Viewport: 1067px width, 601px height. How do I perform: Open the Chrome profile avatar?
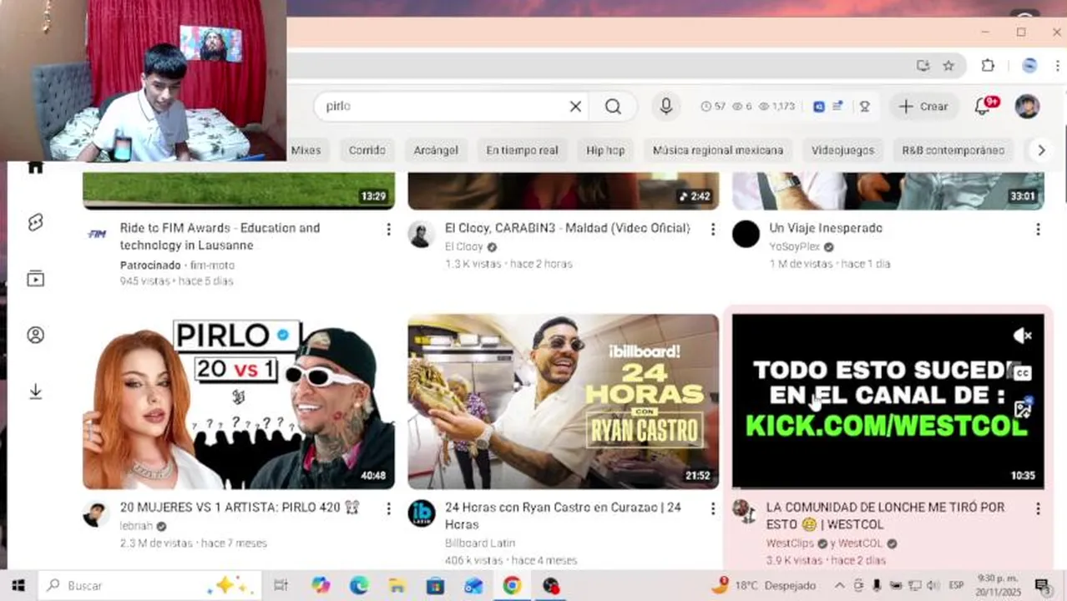pos(1029,65)
